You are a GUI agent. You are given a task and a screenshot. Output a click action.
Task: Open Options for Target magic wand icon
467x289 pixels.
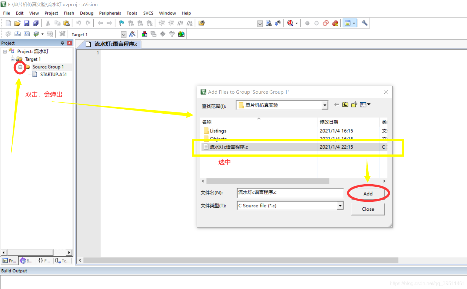click(132, 34)
